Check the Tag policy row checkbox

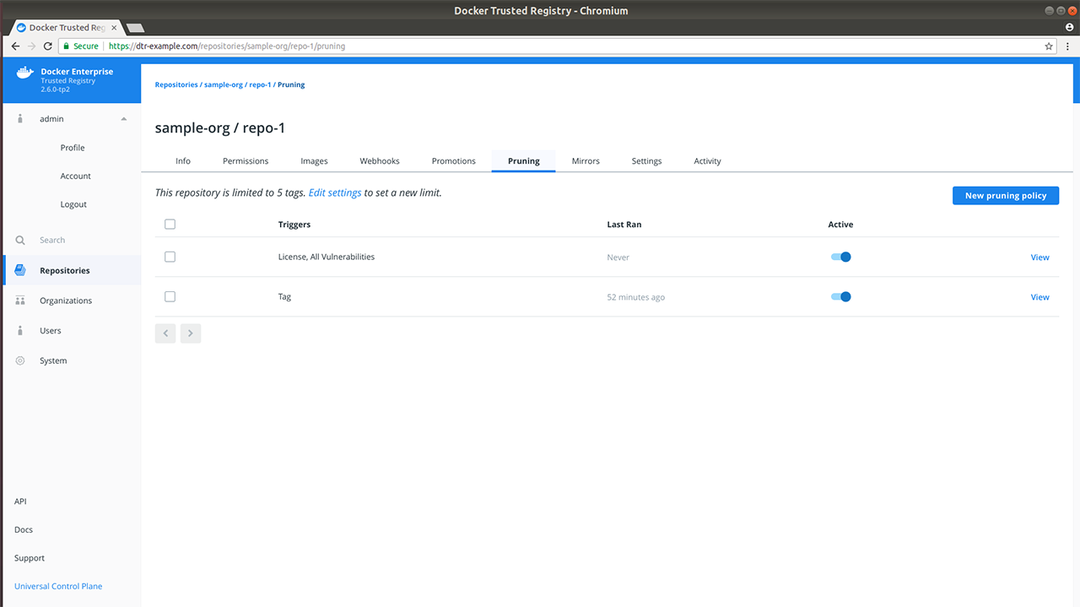(170, 297)
